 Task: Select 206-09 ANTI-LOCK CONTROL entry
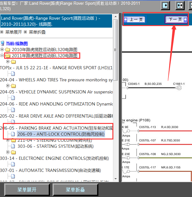pos(61,134)
